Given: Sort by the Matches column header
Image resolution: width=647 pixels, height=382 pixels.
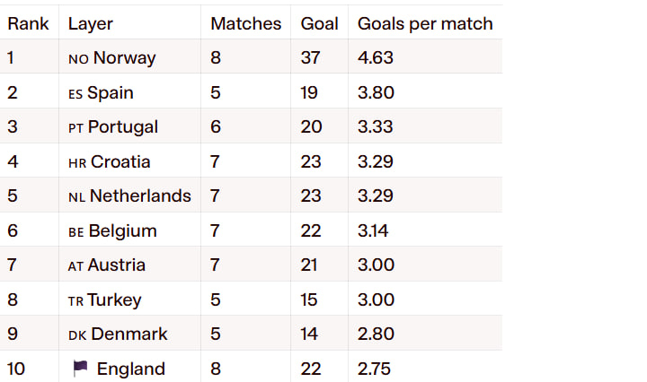Looking at the screenshot, I should click(x=245, y=23).
